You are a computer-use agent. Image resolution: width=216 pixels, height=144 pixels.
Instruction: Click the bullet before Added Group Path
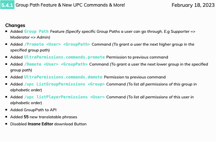[x=6, y=32]
